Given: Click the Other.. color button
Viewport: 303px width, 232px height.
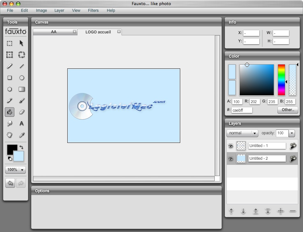Looking at the screenshot, I should click(x=288, y=110).
